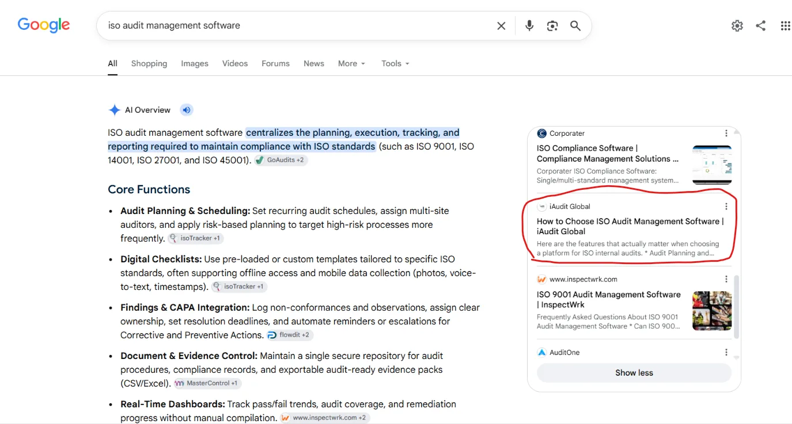Click the Core Functions heading
792x424 pixels.
tap(149, 190)
